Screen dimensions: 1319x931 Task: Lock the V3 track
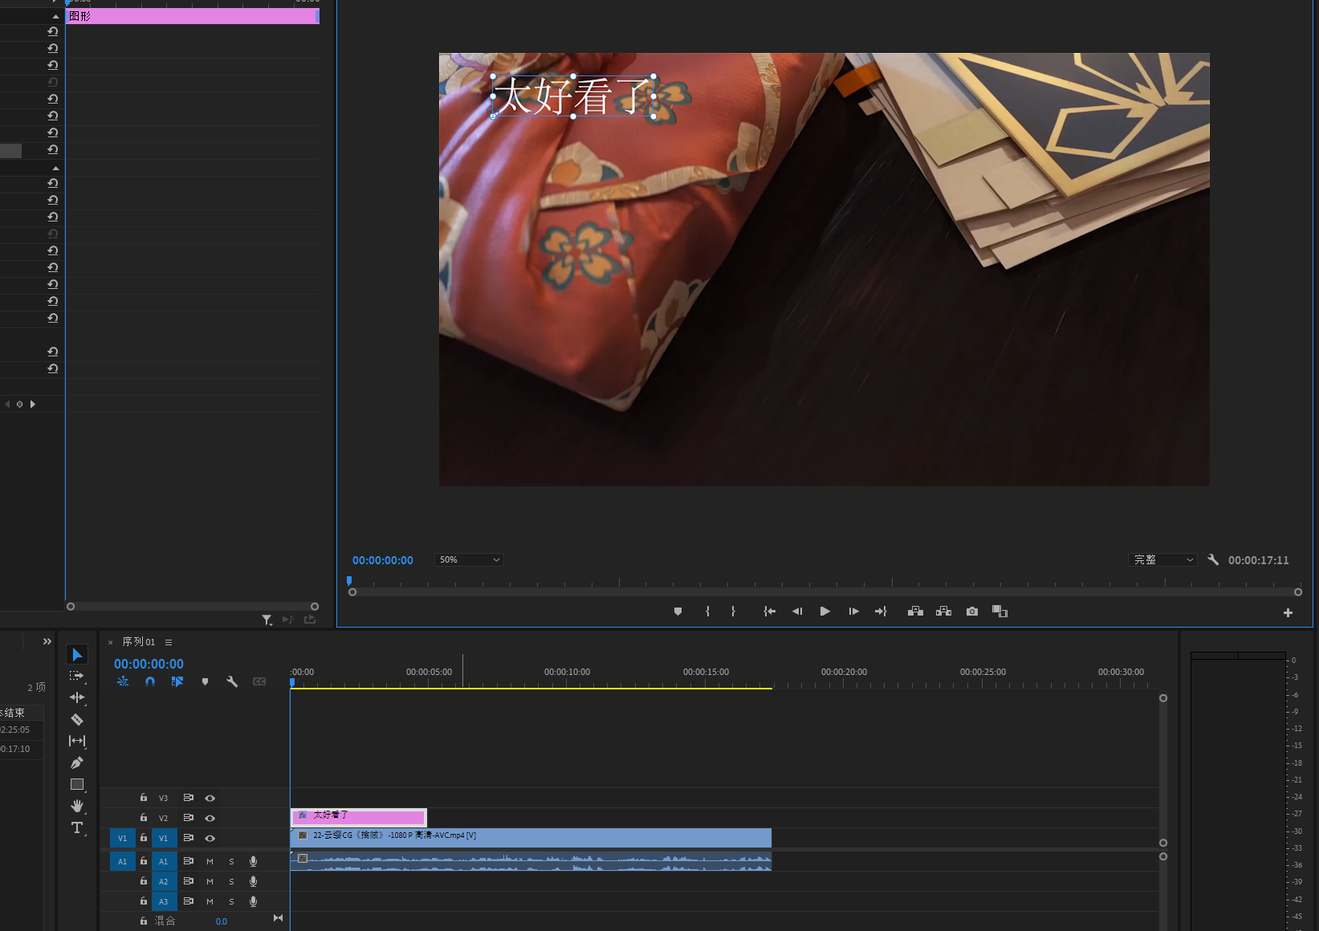(x=144, y=798)
